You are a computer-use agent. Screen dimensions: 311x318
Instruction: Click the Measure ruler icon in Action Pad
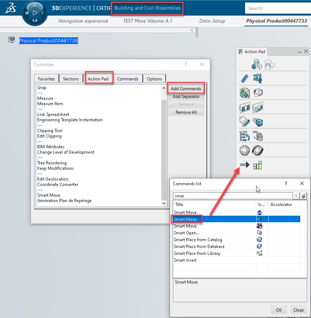tap(245, 79)
